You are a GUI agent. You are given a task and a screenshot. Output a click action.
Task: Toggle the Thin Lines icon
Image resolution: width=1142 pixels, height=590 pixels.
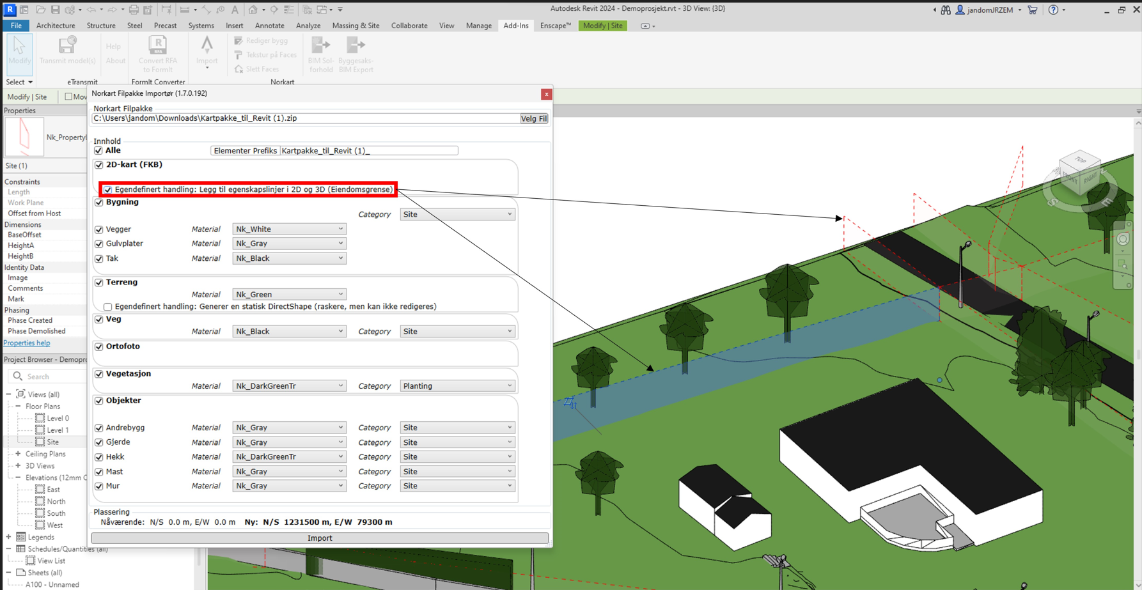pyautogui.click(x=289, y=10)
